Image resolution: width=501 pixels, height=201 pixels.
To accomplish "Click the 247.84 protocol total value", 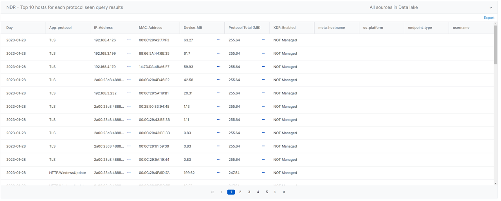I will point(234,173).
